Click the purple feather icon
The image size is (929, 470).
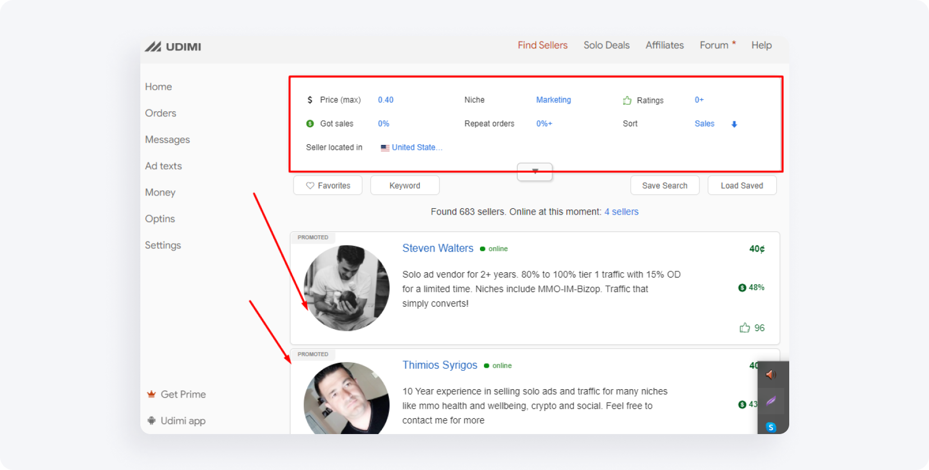click(x=771, y=401)
